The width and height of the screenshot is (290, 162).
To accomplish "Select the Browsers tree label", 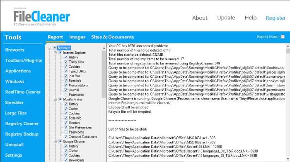I will [x=64, y=48].
